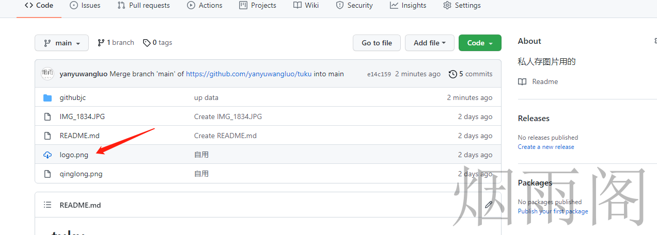Click the githubjc folder icon
This screenshot has width=657, height=235.
tap(48, 98)
